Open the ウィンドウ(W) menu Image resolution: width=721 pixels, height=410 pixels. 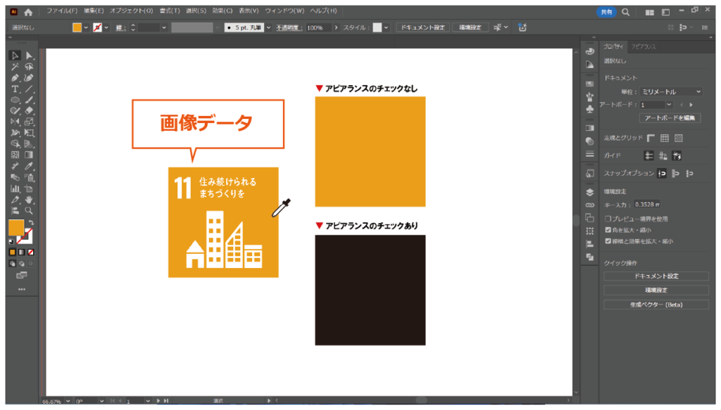[x=284, y=11]
